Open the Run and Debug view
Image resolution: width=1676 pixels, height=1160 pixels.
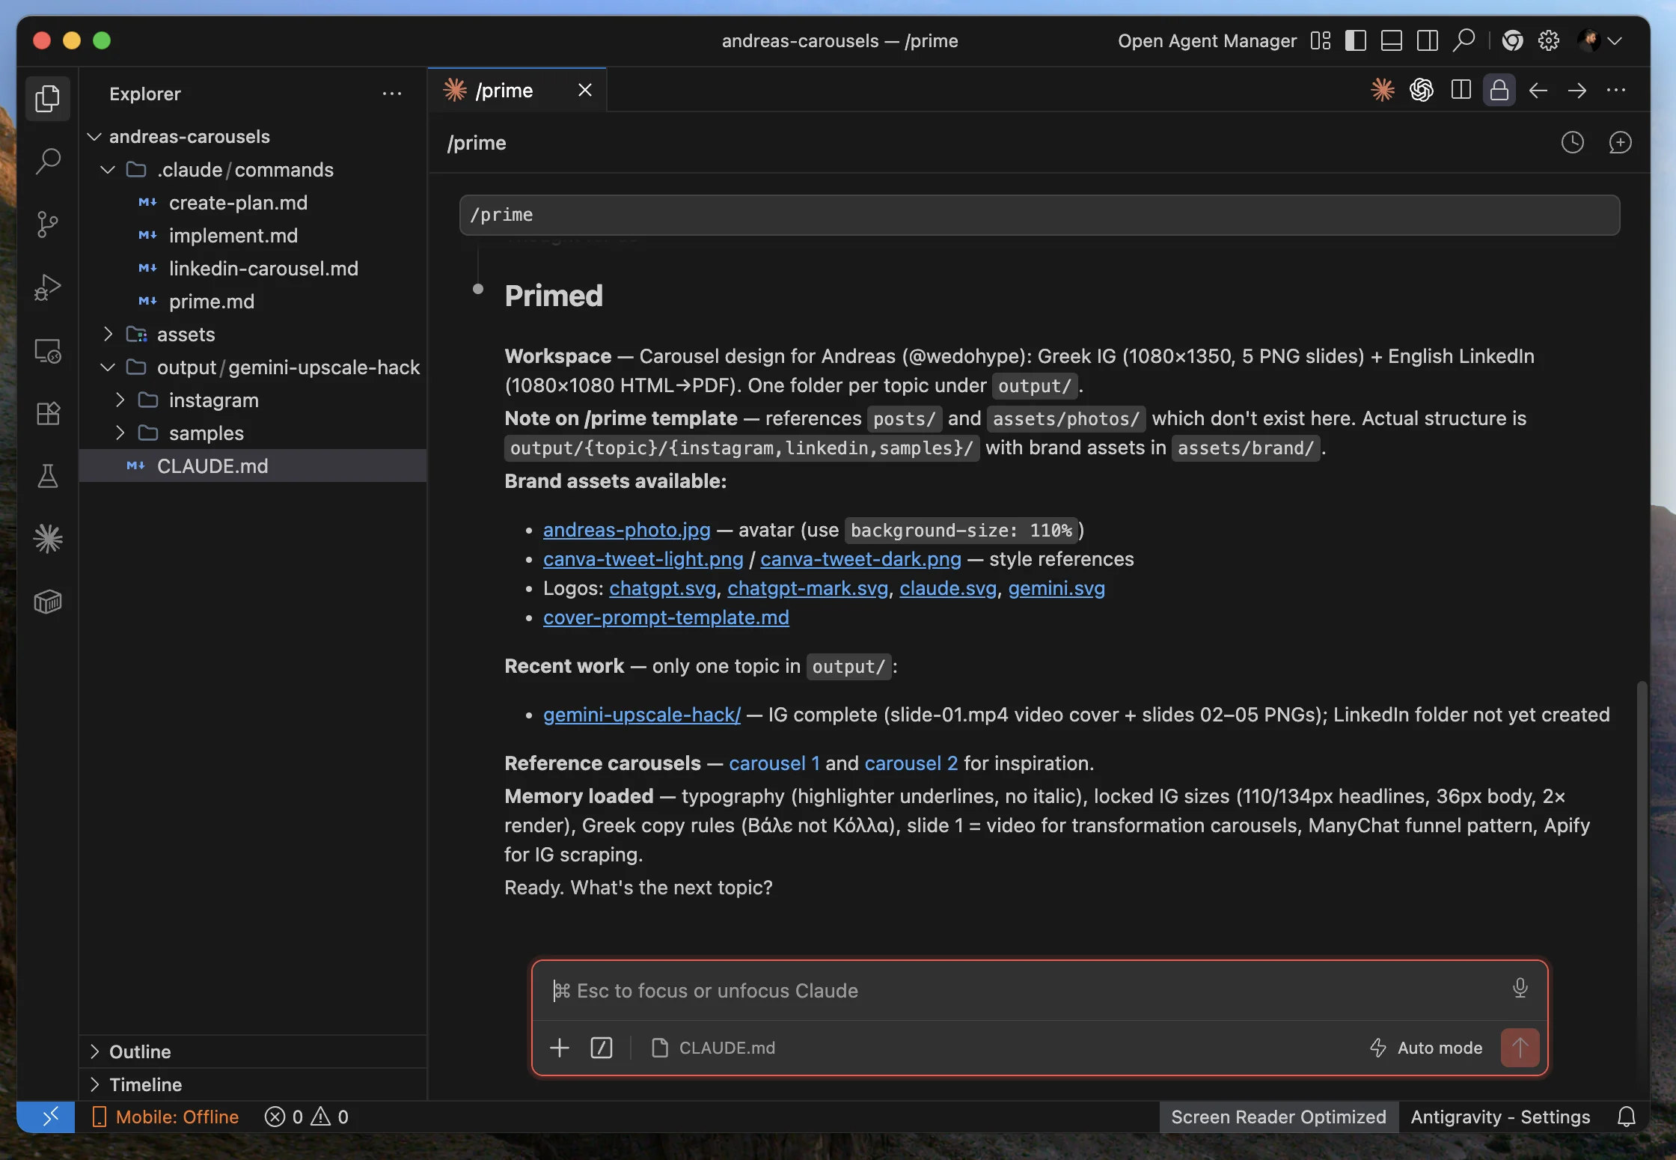pyautogui.click(x=48, y=287)
